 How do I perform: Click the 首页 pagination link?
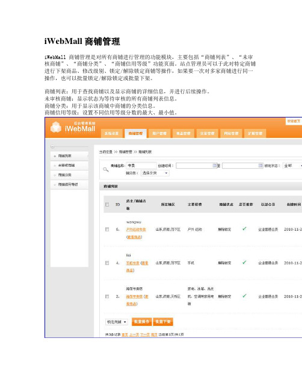[125, 334]
